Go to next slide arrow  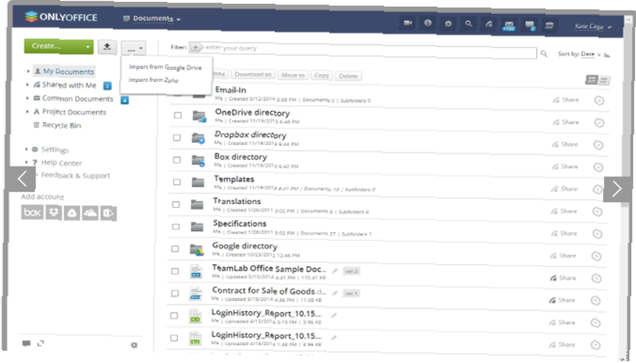(x=617, y=189)
